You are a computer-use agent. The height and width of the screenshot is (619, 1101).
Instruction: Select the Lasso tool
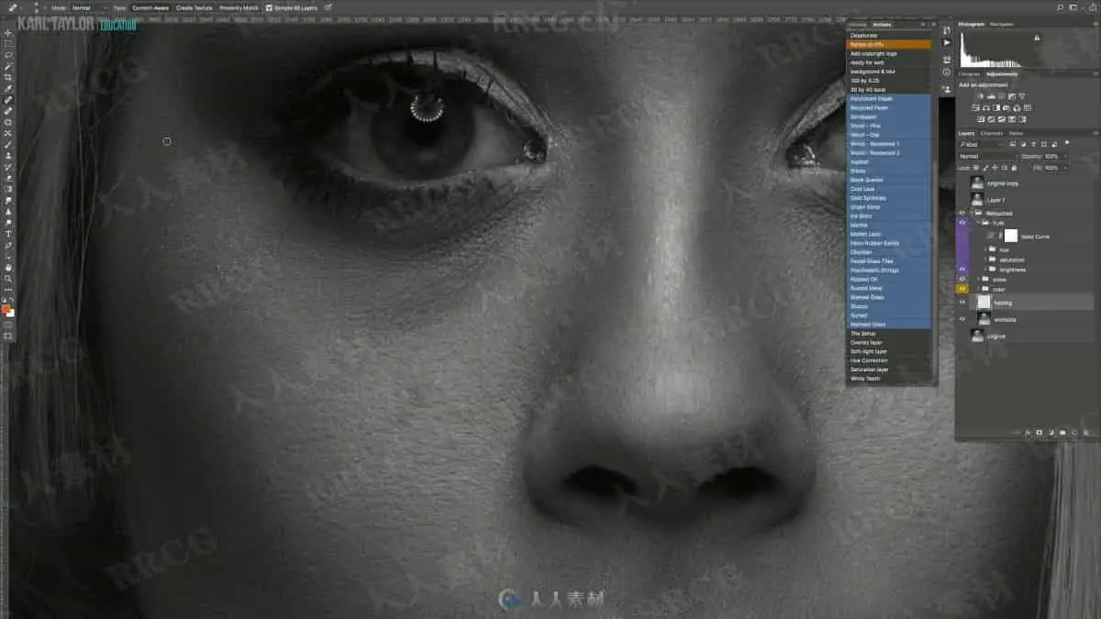coord(8,55)
